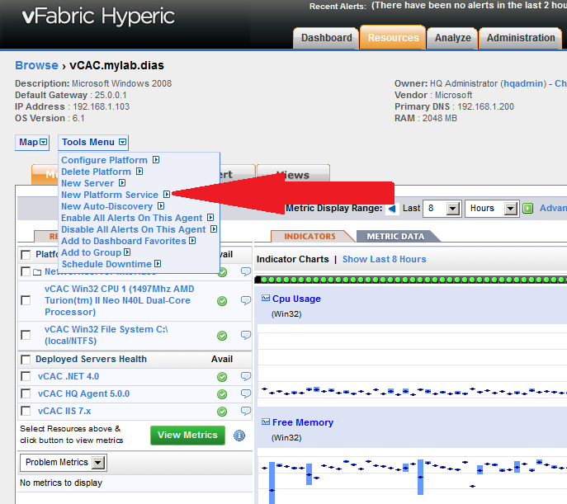Click Show Last 8 Hours link
The width and height of the screenshot is (567, 504).
384,259
